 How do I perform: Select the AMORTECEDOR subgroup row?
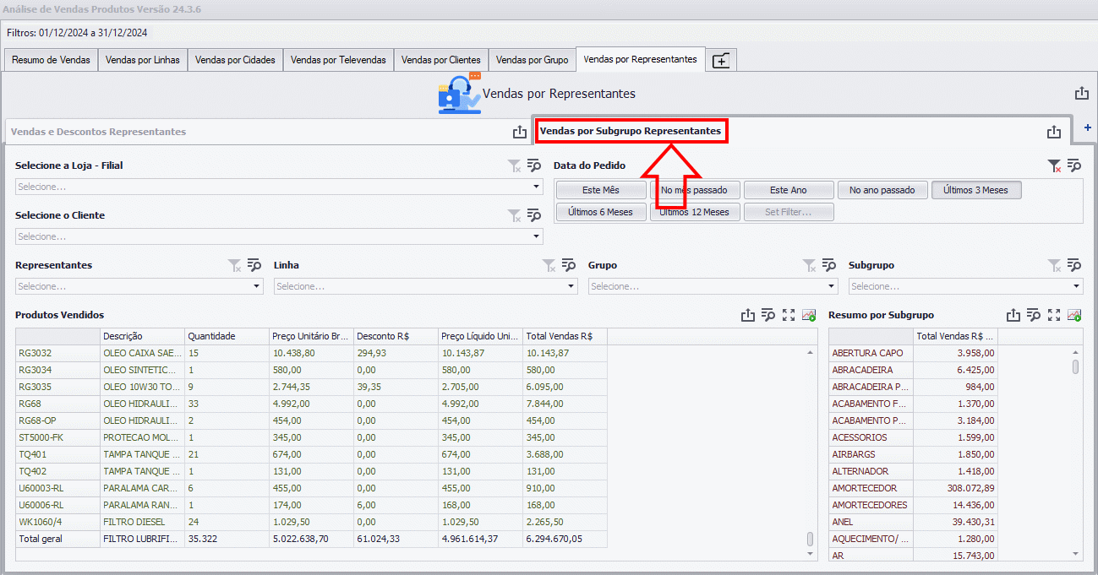[x=914, y=488]
